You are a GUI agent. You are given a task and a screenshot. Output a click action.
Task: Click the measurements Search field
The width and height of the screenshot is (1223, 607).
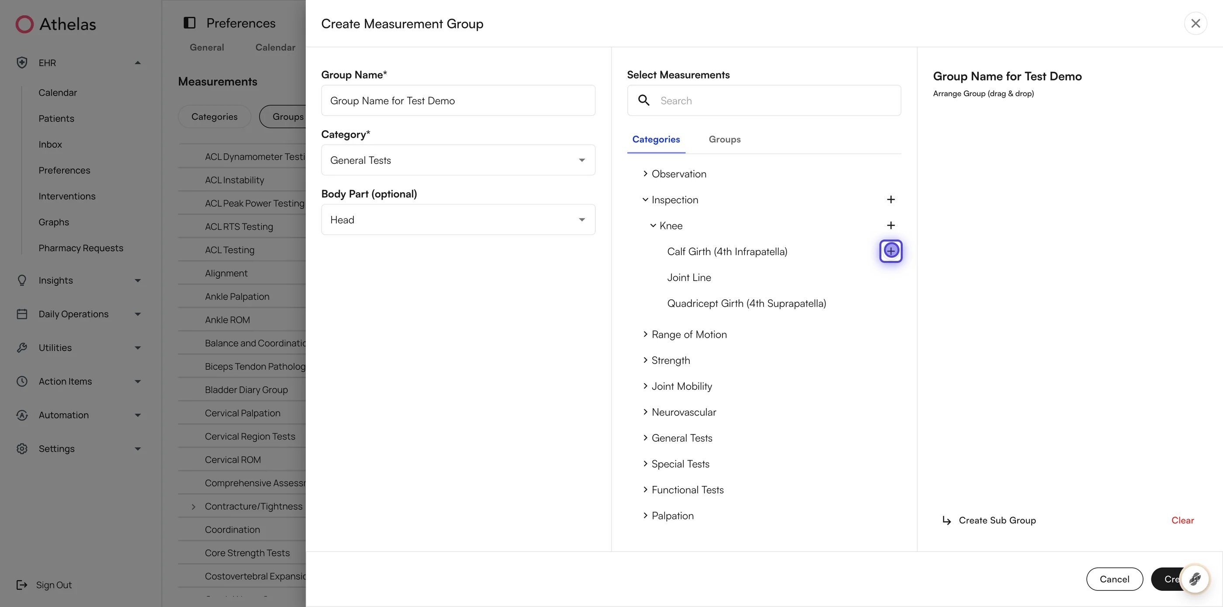(x=764, y=100)
